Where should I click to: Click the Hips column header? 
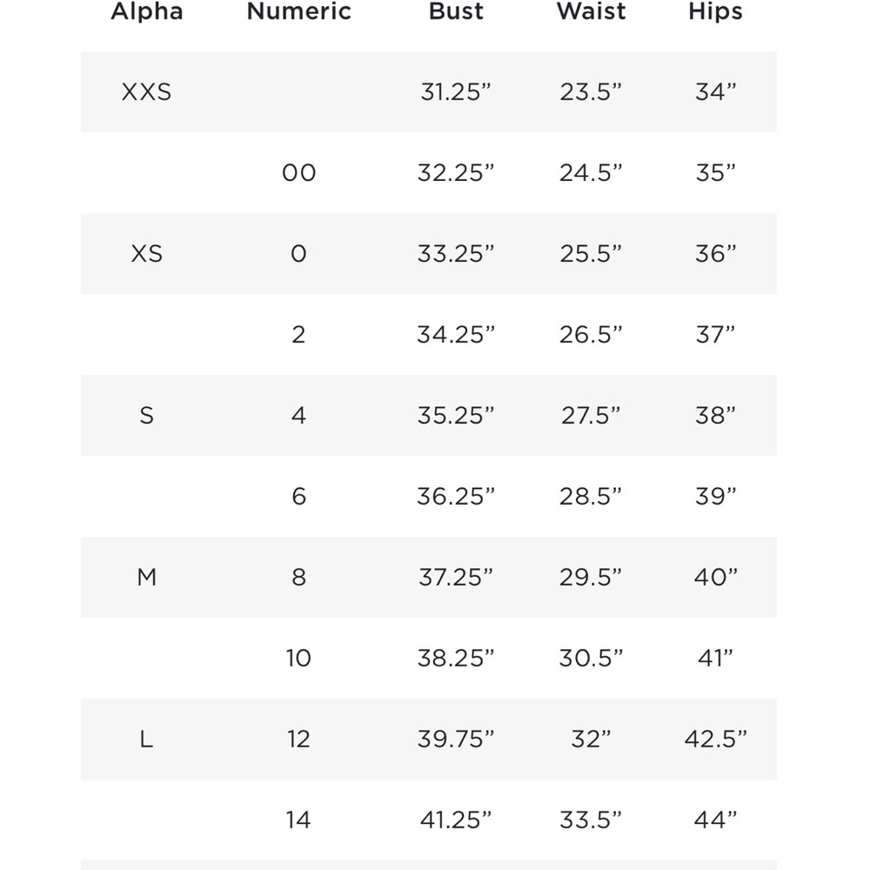click(716, 12)
